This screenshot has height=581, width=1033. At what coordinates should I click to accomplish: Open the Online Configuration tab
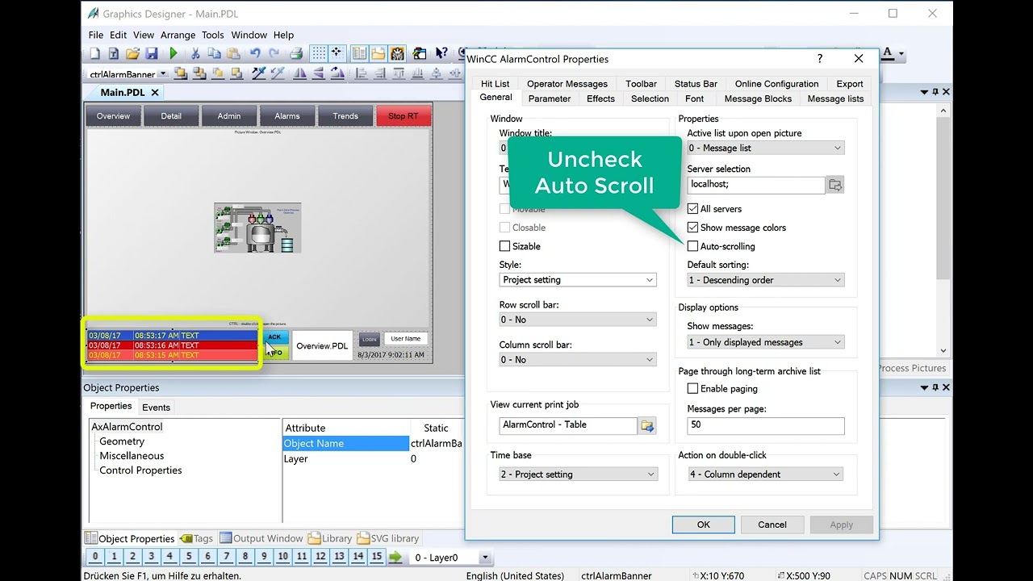click(x=776, y=84)
